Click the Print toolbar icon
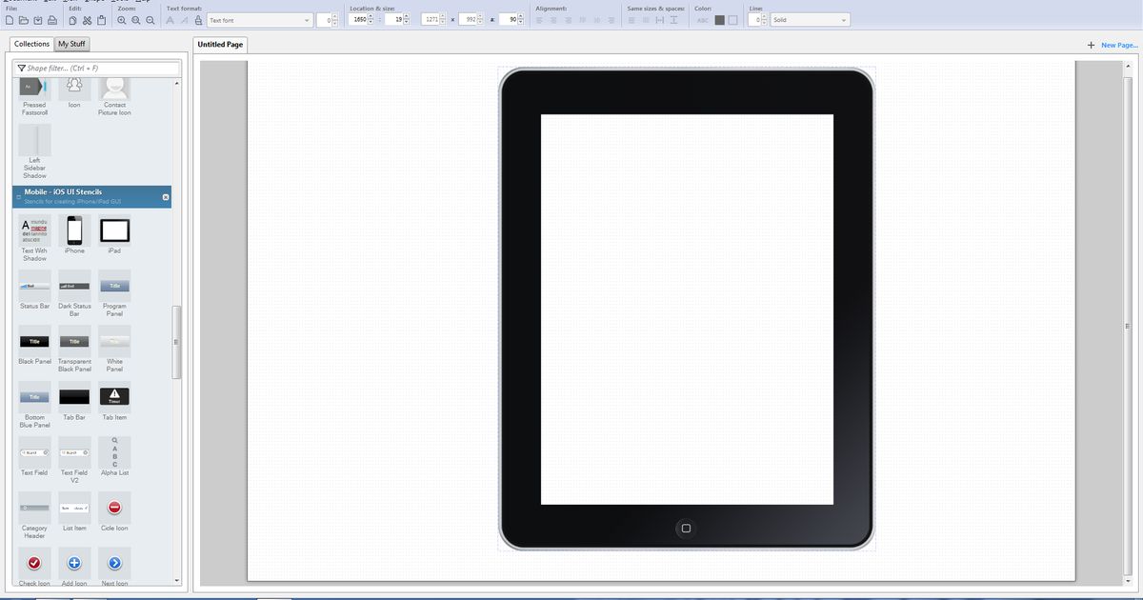The width and height of the screenshot is (1143, 600). click(x=52, y=20)
